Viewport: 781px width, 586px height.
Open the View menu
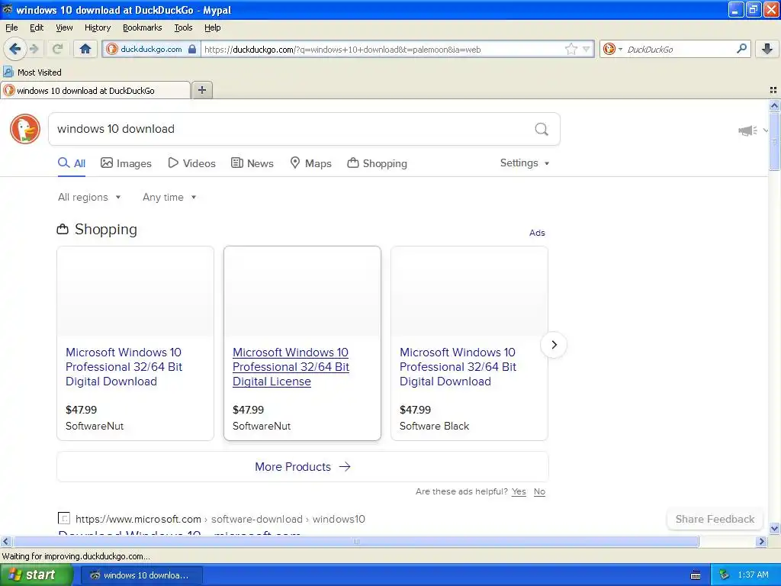[x=64, y=27]
